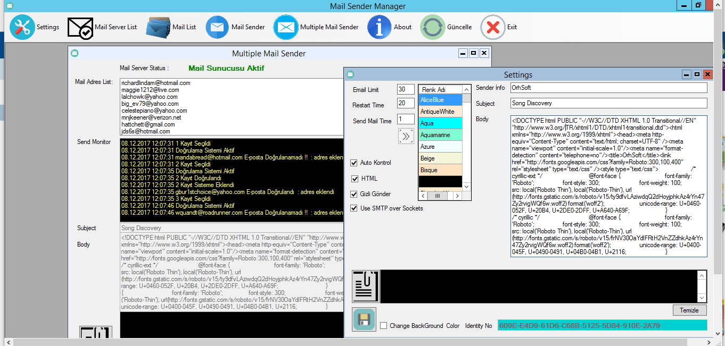Screen dimensions: 725x346
Task: Click the red Exit icon
Action: point(493,27)
